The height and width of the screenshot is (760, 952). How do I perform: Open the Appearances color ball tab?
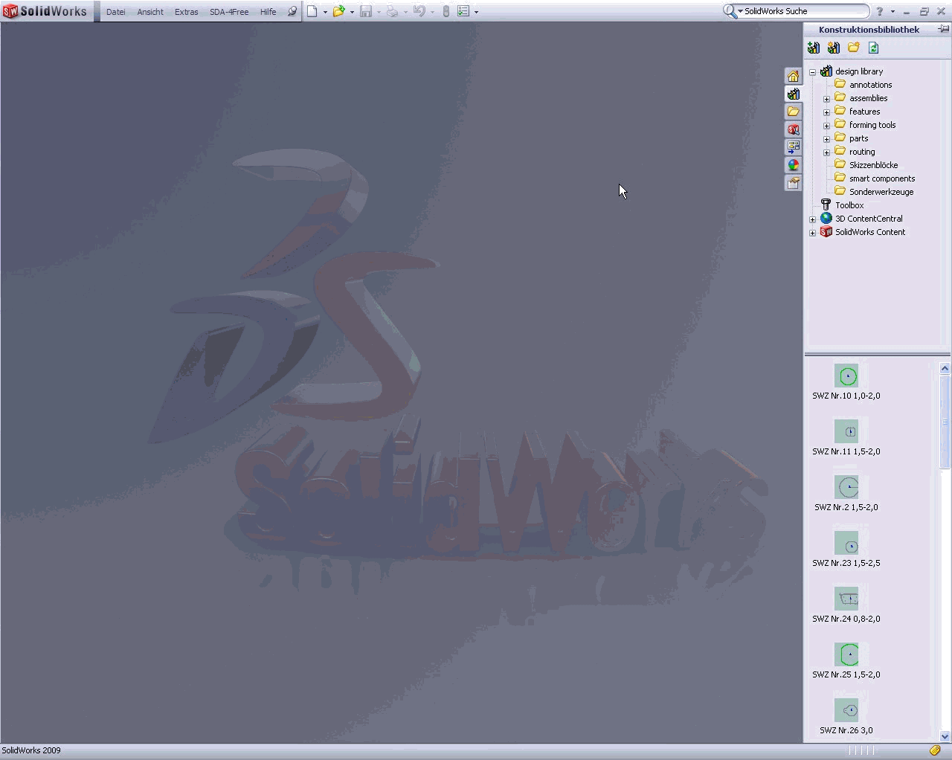794,165
